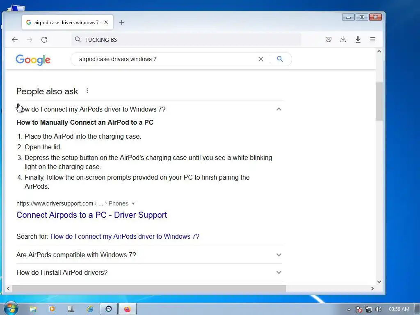420x315 pixels.
Task: Click the heading How to Manually Connect an AirPod
Action: click(84, 122)
